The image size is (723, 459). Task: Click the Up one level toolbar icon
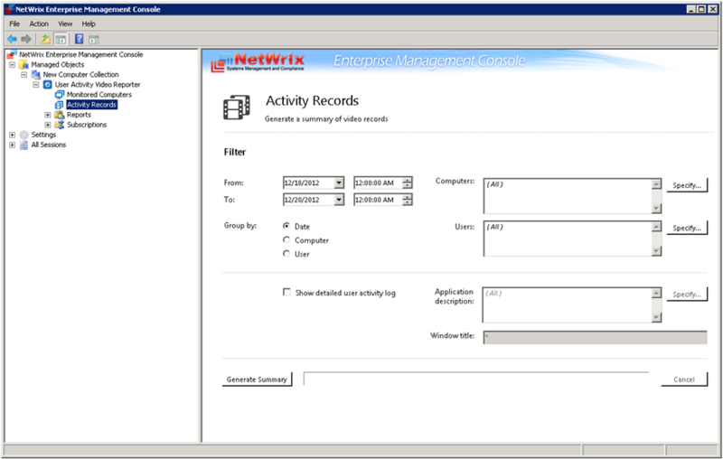tap(45, 39)
